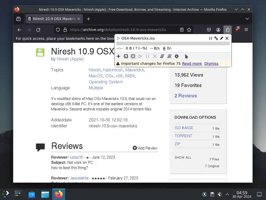Image resolution: width=266 pixels, height=200 pixels.
Task: Open reviewer lucioz30 profile
Action: (x=76, y=157)
